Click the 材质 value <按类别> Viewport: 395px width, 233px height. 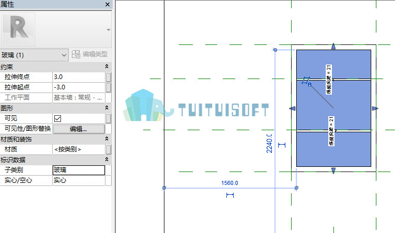click(x=79, y=149)
